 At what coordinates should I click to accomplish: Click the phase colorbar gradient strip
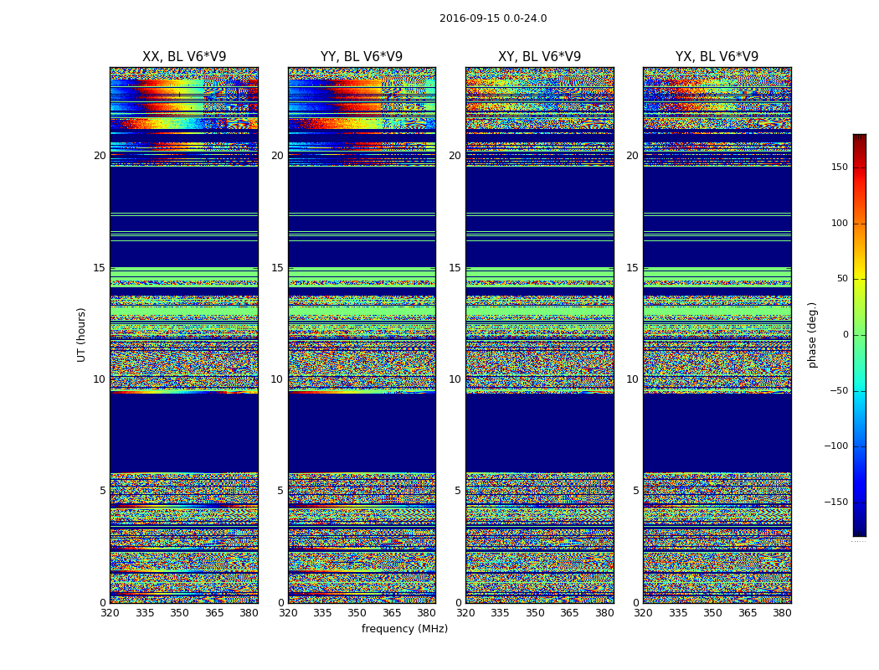(x=860, y=335)
